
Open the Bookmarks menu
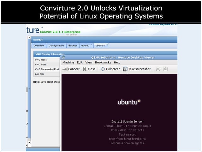103,62
